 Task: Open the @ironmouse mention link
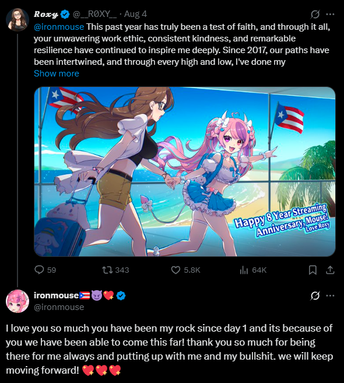pos(59,27)
